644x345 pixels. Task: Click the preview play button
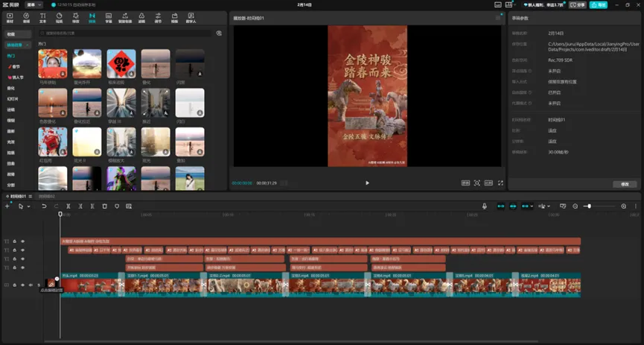367,183
